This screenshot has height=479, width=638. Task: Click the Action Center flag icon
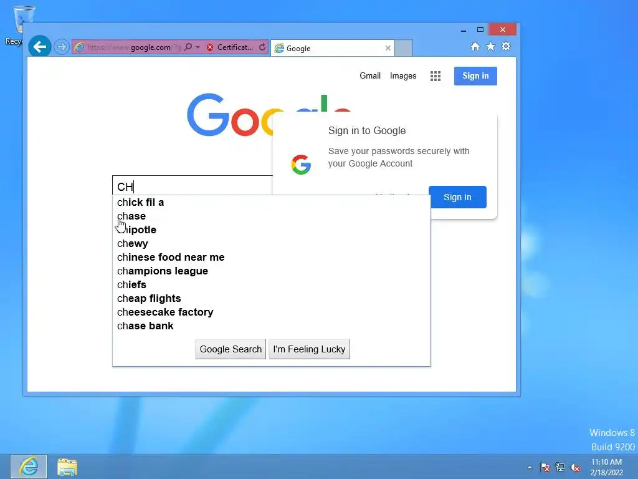tap(545, 467)
